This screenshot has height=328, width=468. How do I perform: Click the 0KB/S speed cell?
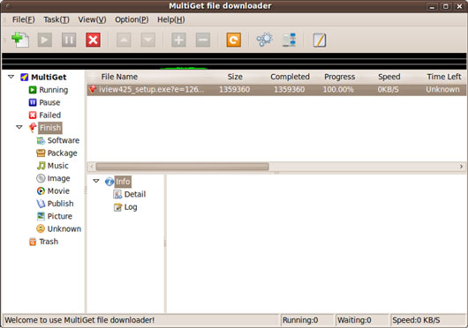388,89
